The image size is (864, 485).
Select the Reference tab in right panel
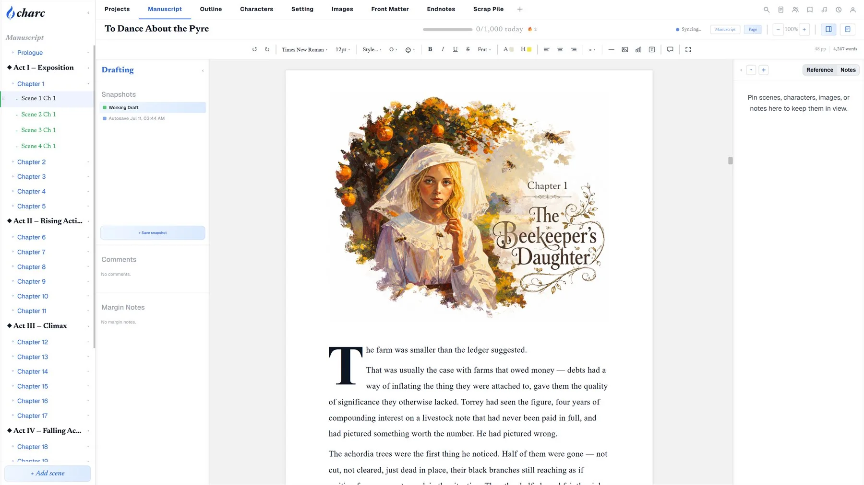820,70
